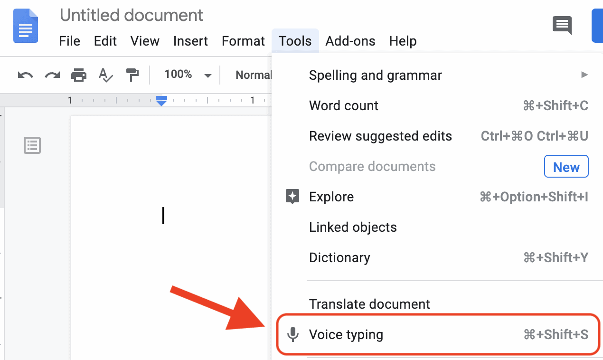
Task: Click the Google Docs home icon
Action: pos(26,26)
